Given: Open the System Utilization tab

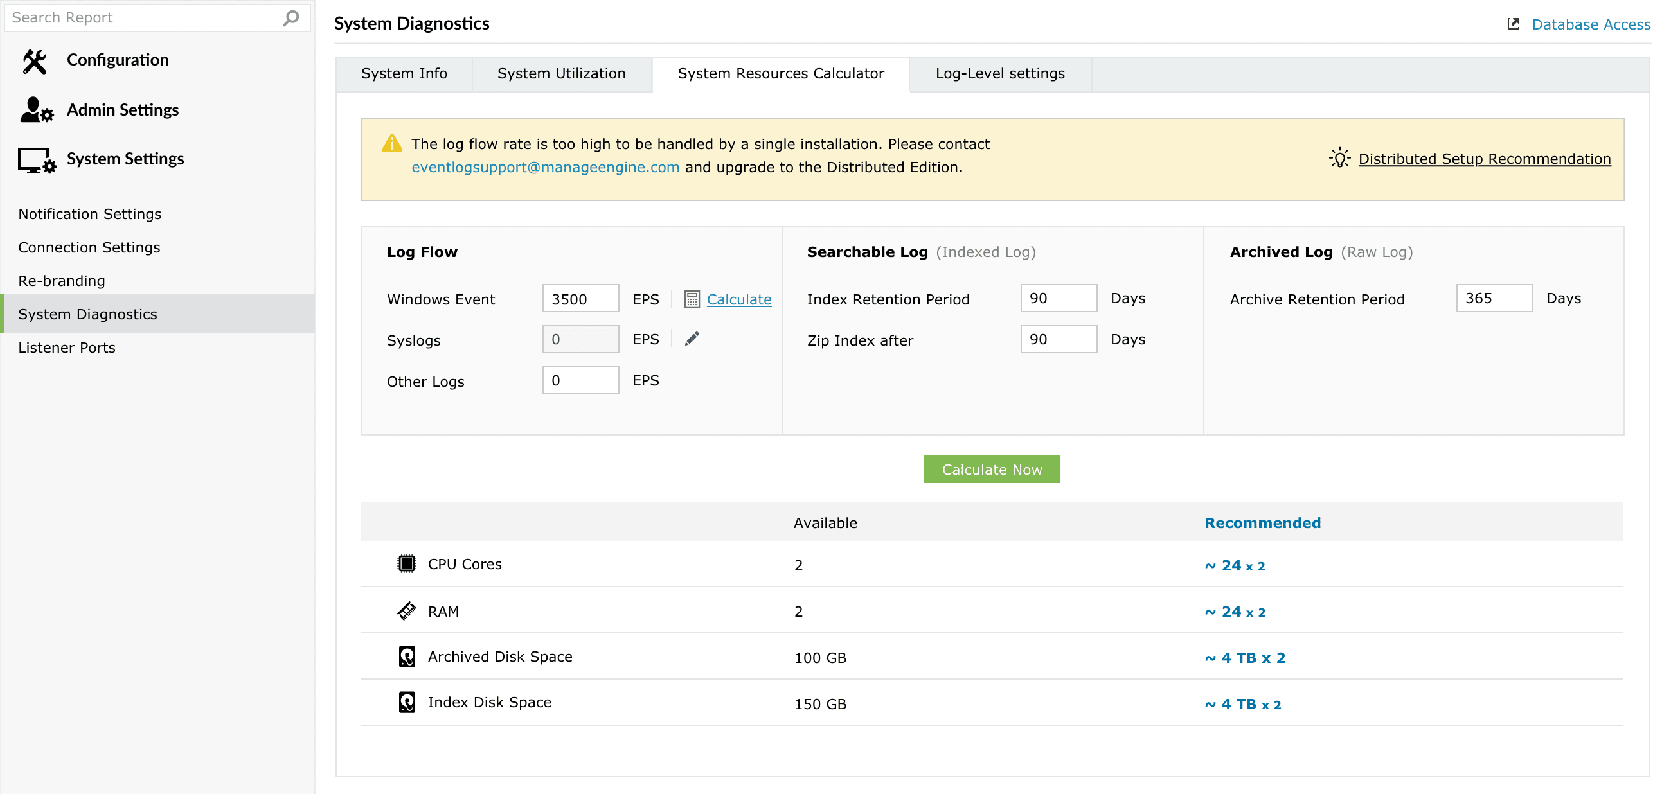Looking at the screenshot, I should (x=561, y=74).
